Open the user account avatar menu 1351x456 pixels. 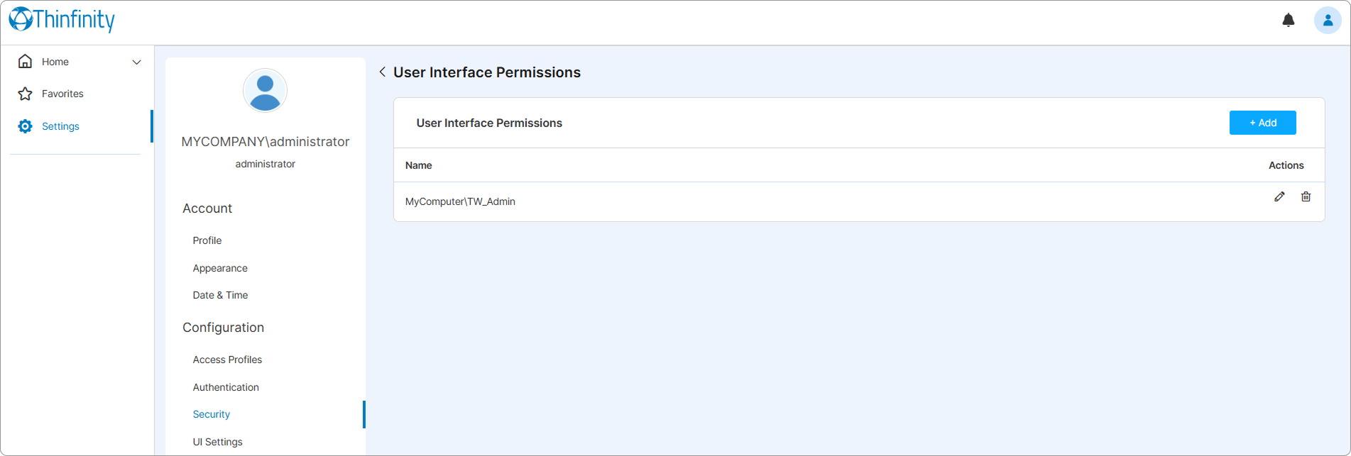[1328, 20]
